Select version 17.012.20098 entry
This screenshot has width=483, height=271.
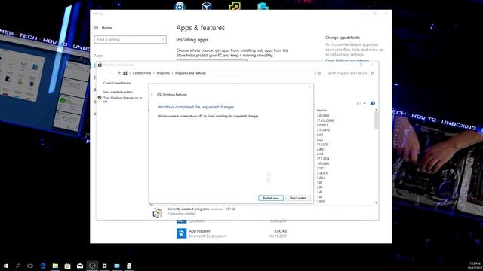325,120
